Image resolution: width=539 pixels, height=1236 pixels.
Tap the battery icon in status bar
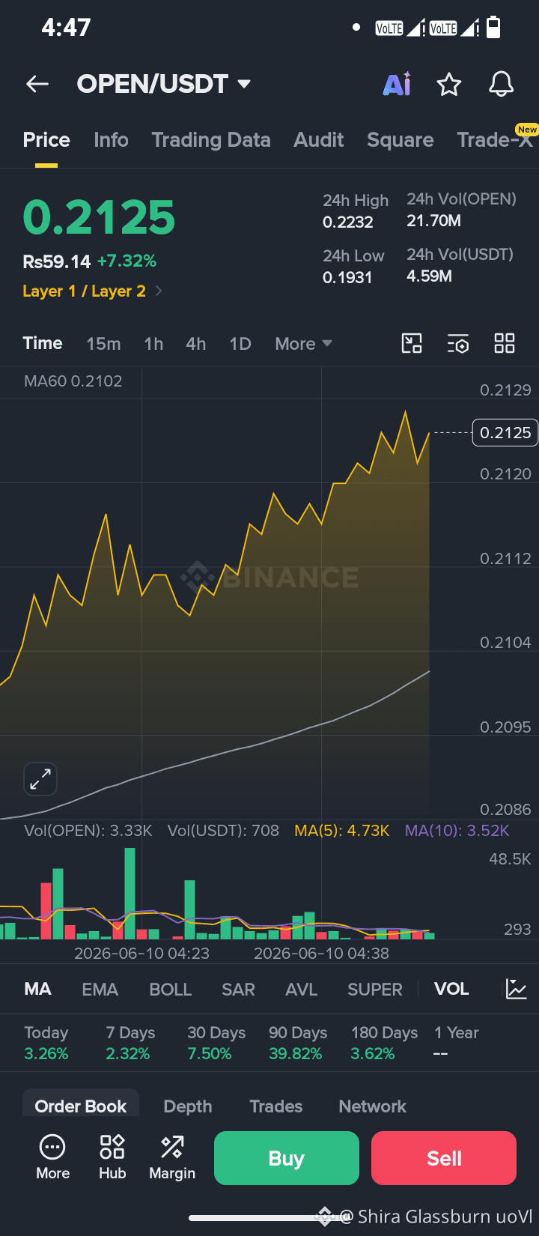pyautogui.click(x=493, y=28)
